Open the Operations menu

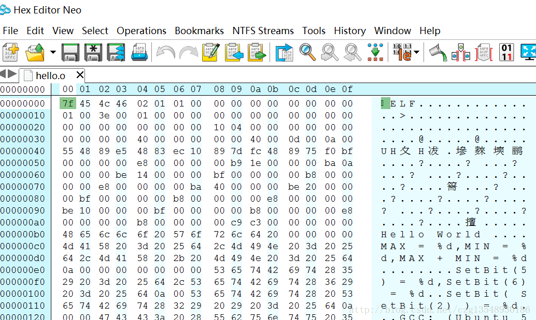(x=142, y=31)
